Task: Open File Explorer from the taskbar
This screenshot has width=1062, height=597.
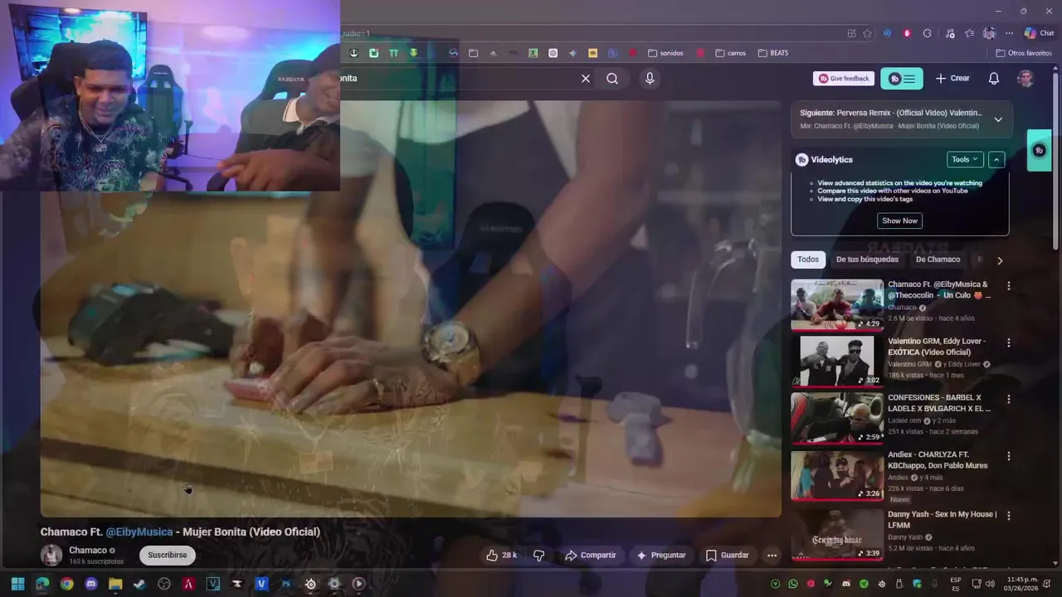Action: click(x=115, y=584)
